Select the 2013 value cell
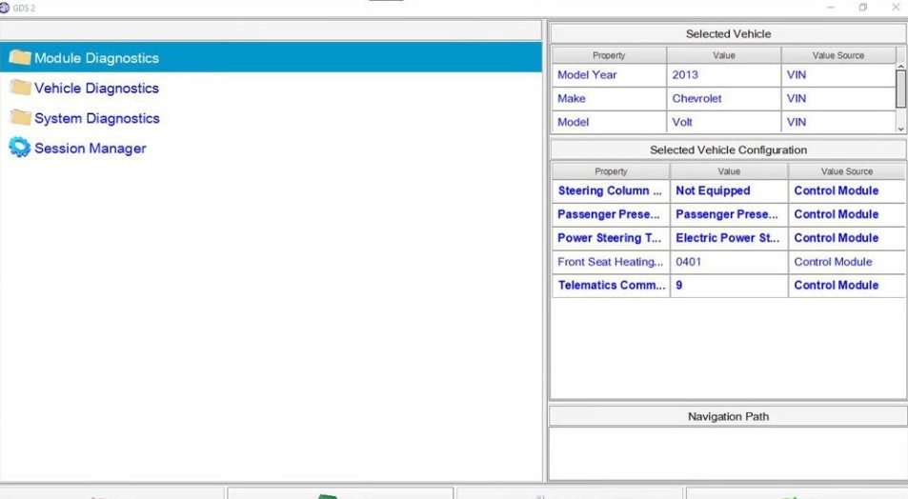This screenshot has height=499, width=908. (723, 74)
